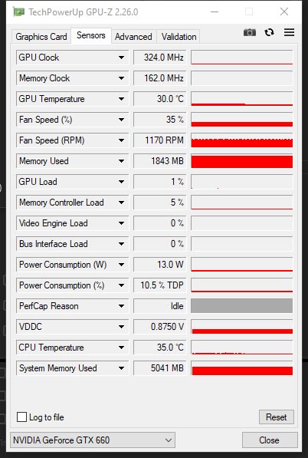Image resolution: width=308 pixels, height=458 pixels.
Task: Open the Validation tab
Action: pos(179,37)
